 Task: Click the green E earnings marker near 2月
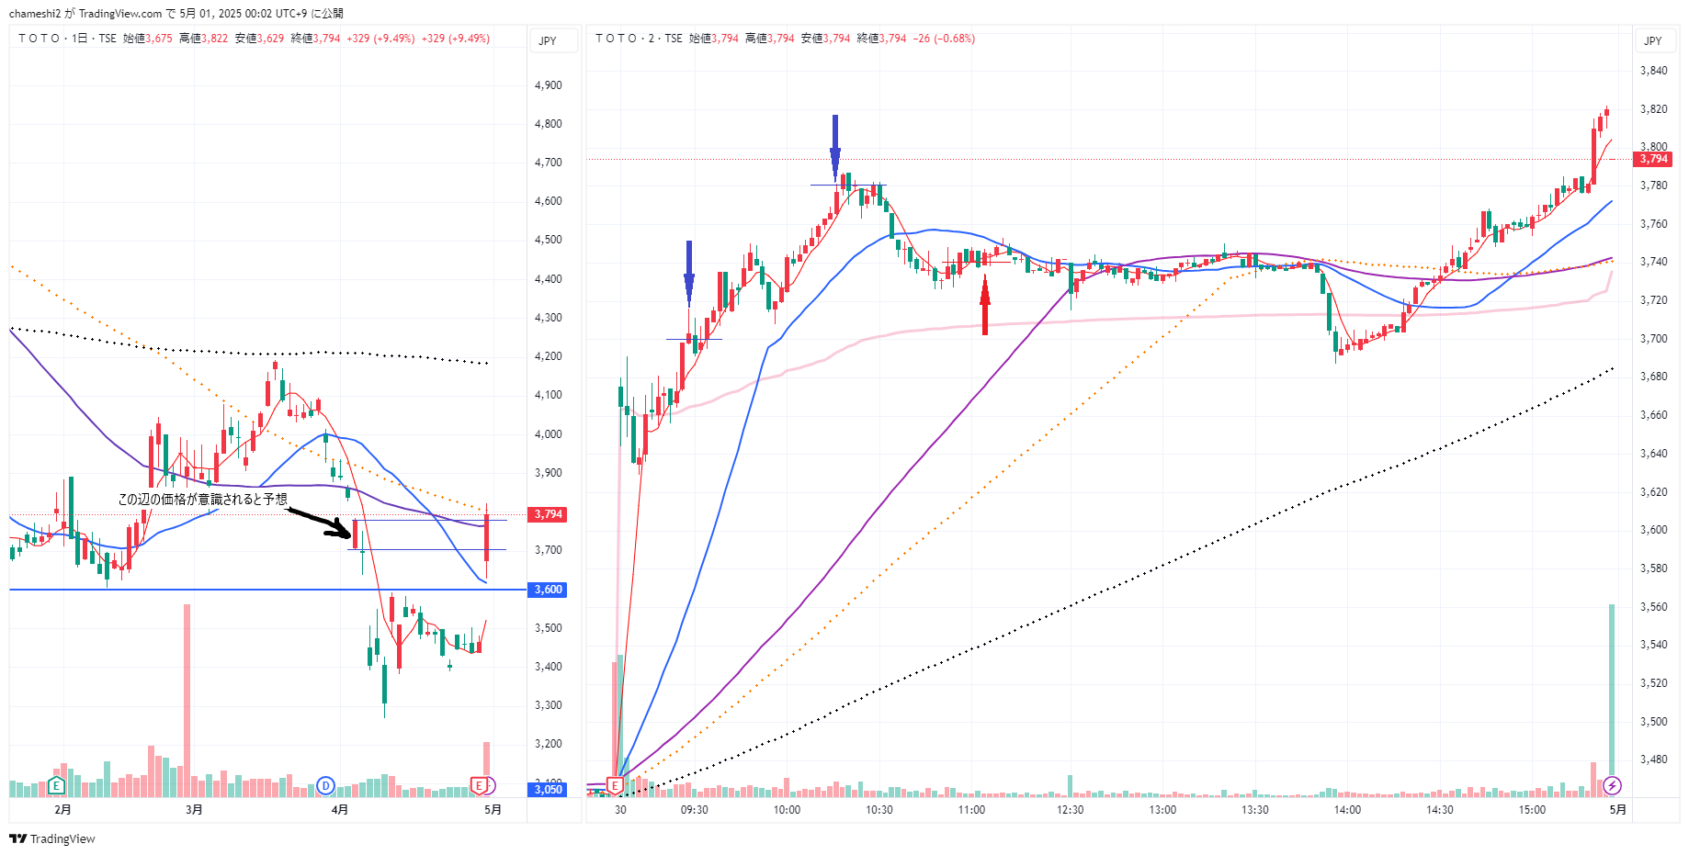click(56, 785)
